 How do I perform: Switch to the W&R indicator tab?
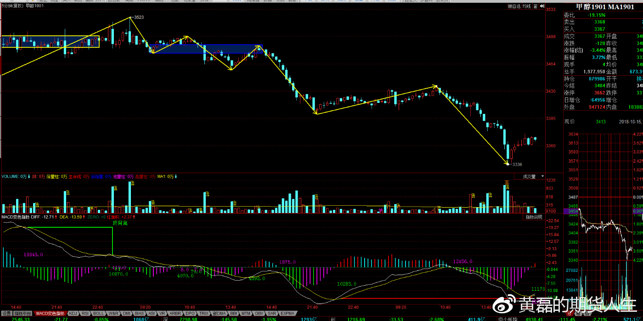pos(113,313)
